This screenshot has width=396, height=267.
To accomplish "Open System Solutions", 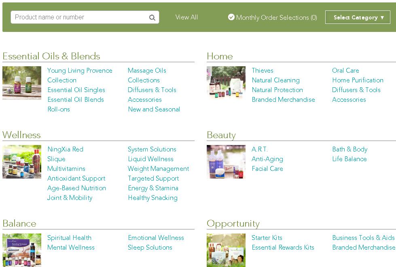I will pos(152,149).
